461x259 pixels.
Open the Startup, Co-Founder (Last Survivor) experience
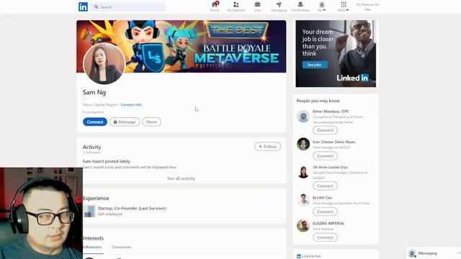[x=132, y=208]
